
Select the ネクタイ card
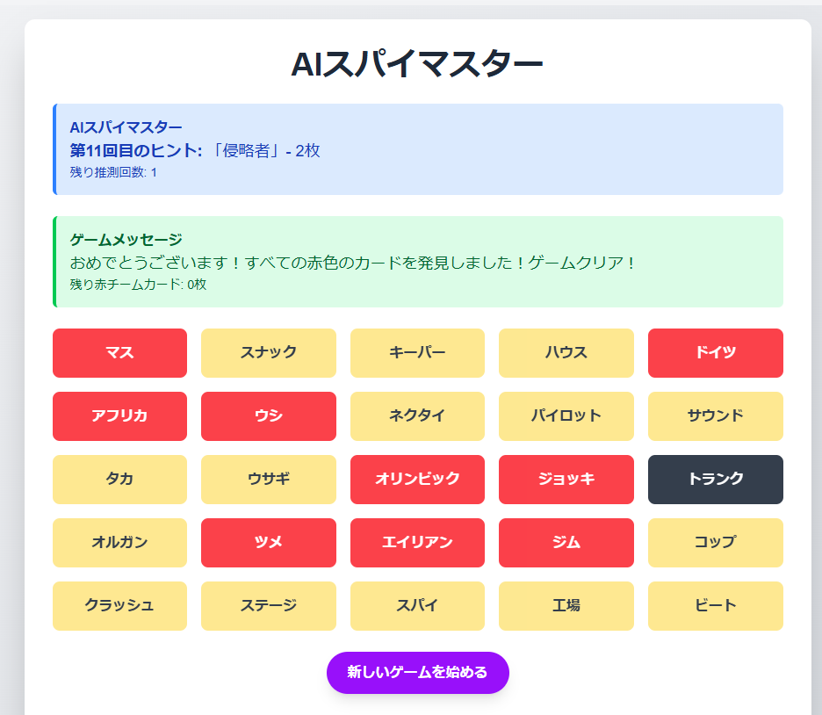(x=417, y=416)
